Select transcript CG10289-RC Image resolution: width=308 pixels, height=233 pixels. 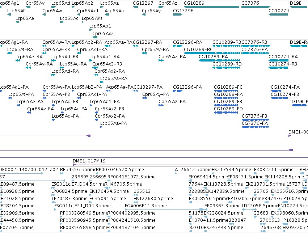point(198,50)
